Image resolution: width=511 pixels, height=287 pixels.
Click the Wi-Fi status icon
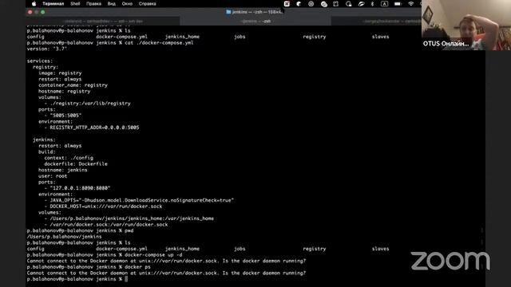[411, 4]
